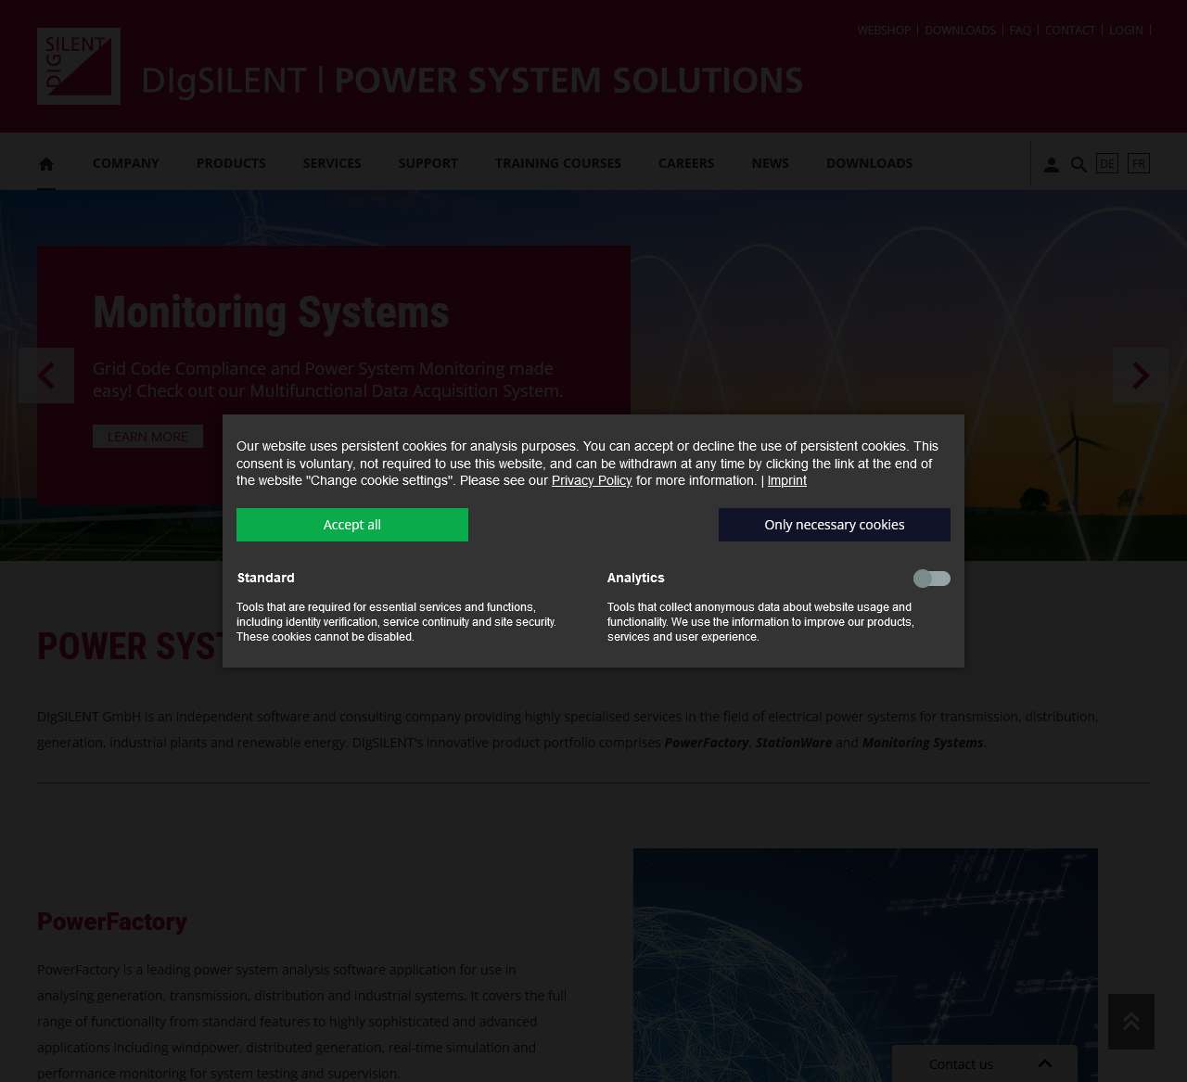Viewport: 1187px width, 1082px height.
Task: Open the search magnifier icon
Action: point(1079,164)
